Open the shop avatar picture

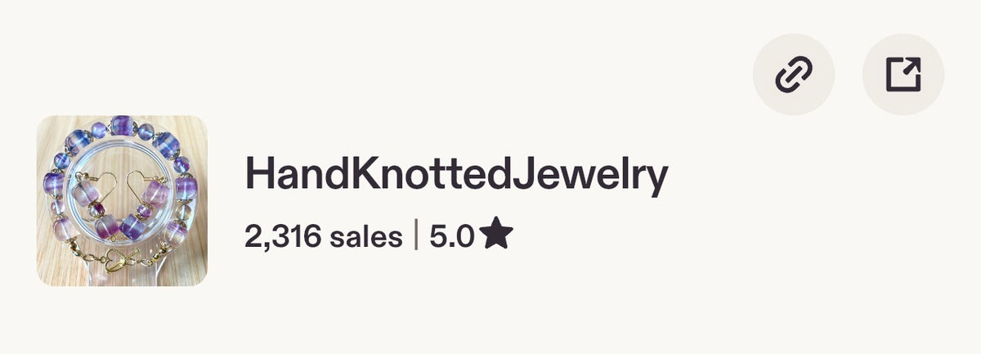point(122,200)
